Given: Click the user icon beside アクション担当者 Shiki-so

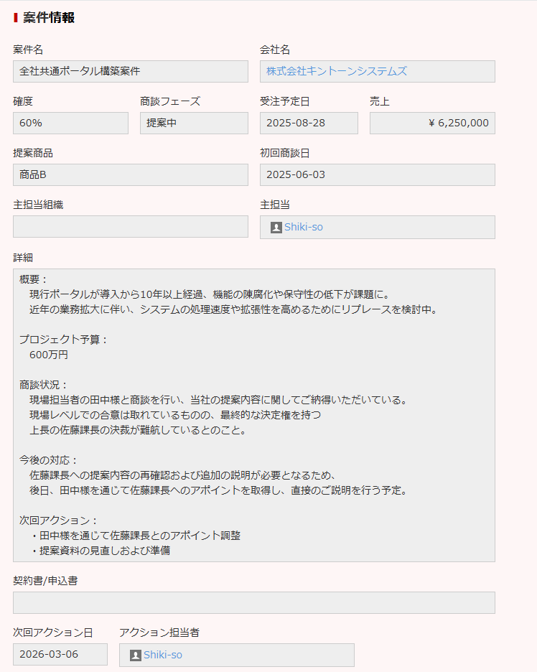Looking at the screenshot, I should [x=135, y=655].
